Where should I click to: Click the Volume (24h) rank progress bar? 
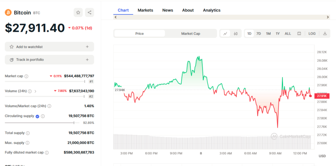coord(45,97)
